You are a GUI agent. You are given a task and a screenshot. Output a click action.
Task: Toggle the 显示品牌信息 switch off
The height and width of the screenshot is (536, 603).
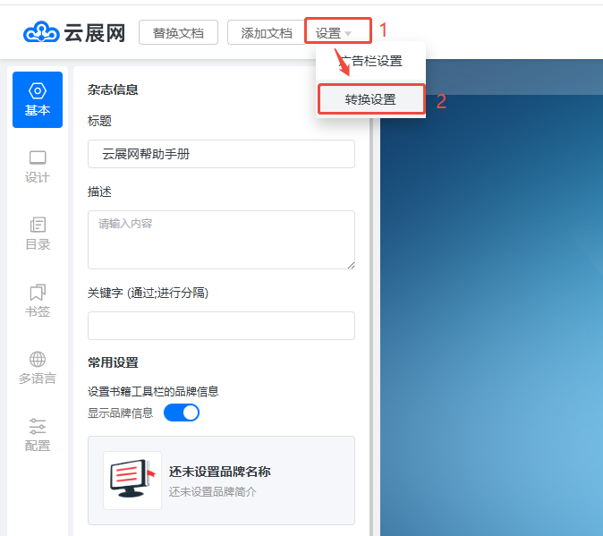182,413
